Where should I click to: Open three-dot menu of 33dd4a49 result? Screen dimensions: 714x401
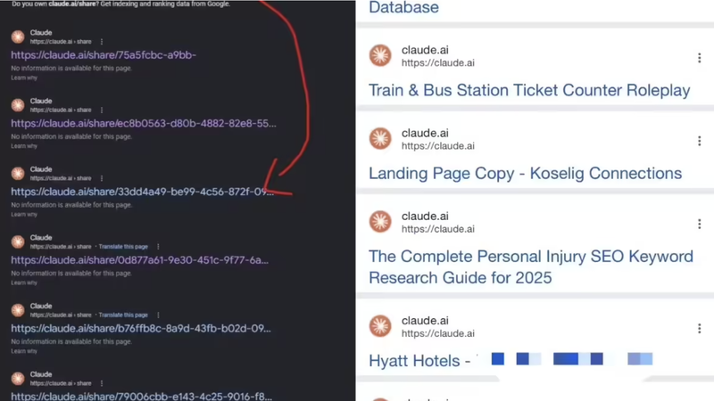point(102,178)
